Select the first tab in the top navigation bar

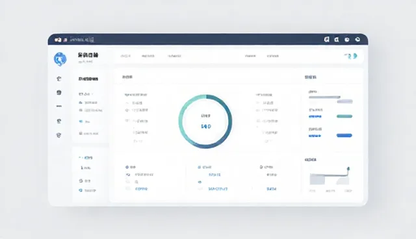[x=125, y=56]
